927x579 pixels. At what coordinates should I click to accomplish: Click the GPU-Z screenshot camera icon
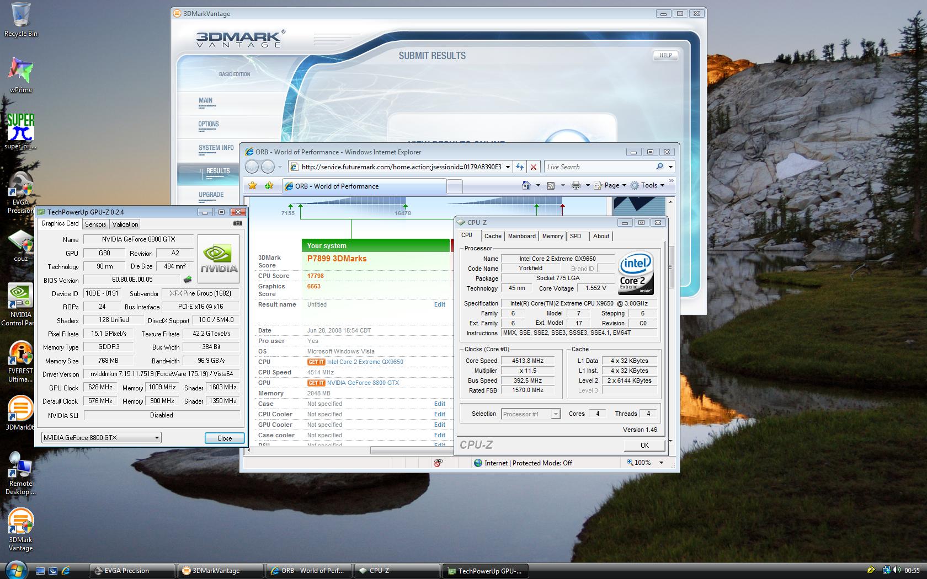[237, 223]
